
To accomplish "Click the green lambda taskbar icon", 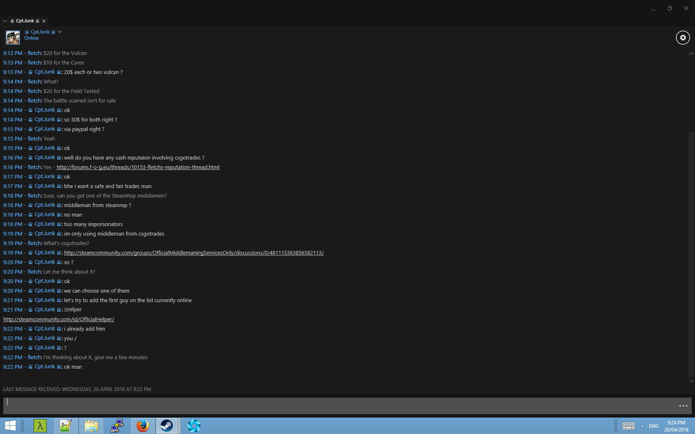I will pos(40,426).
